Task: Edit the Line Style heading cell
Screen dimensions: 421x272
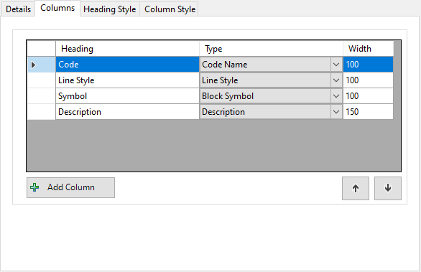Action: [x=127, y=80]
